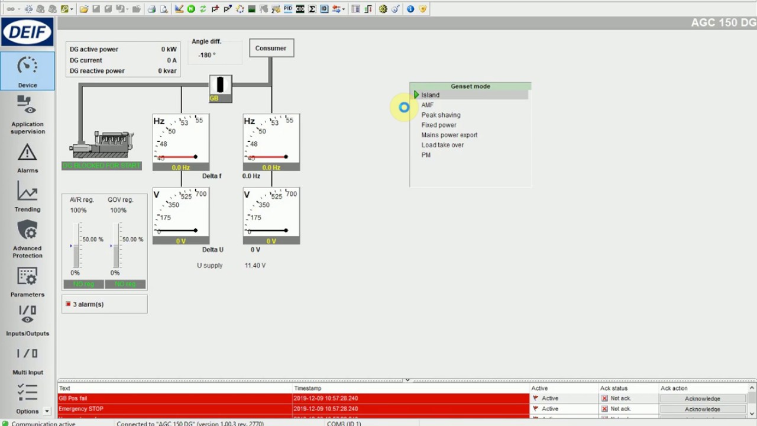Click DG BLOCKED FOR START status label
Screen dimensions: 757x426
tap(102, 166)
